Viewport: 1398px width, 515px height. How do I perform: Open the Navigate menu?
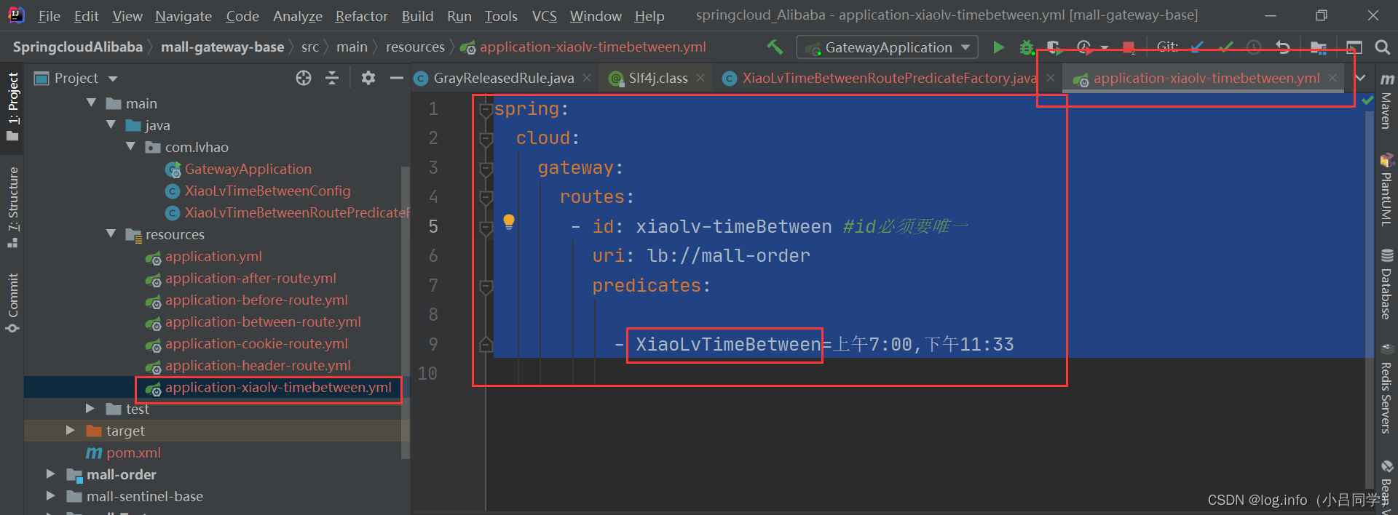point(183,16)
